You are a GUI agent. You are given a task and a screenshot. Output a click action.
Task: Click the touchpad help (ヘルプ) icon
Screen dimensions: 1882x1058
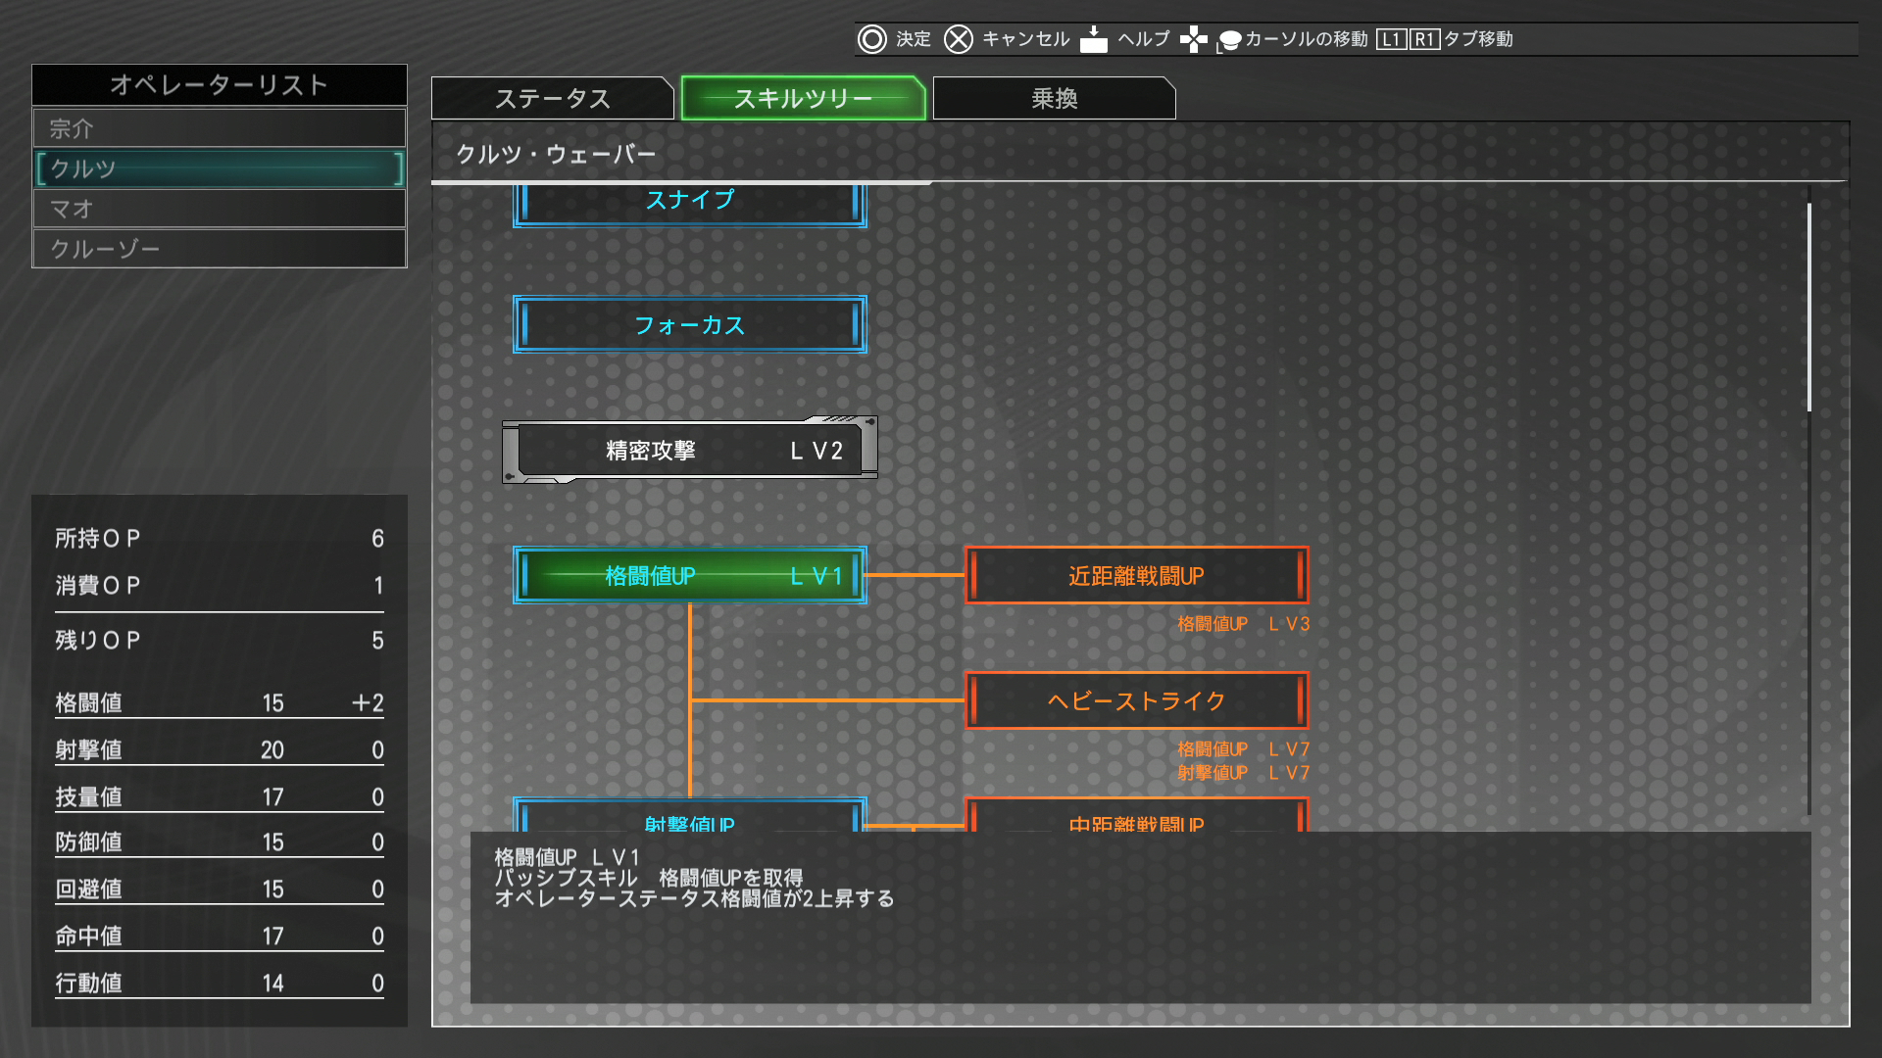coord(1093,39)
